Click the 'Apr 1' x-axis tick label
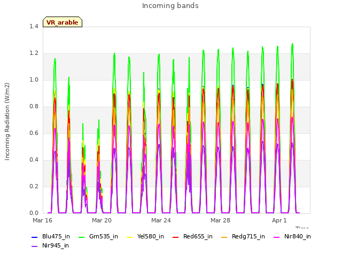 pos(279,220)
